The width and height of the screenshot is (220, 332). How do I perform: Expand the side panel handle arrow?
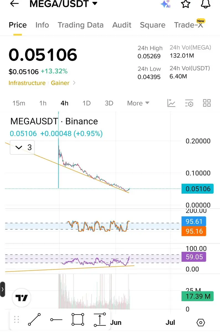[2, 289]
